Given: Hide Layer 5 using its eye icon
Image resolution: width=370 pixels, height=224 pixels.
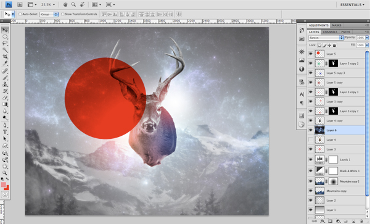Looking at the screenshot, I should pyautogui.click(x=311, y=54).
